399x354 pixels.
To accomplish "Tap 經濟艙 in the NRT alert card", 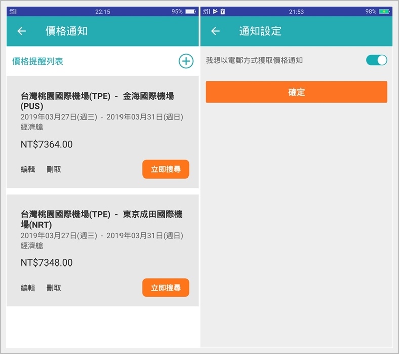I will click(x=31, y=245).
